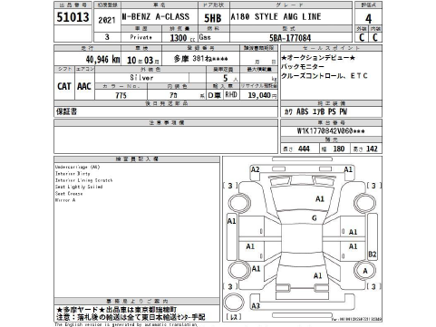Select the note Seat Lightly Soiled
This screenshot has height=327, width=436.
coord(79,187)
